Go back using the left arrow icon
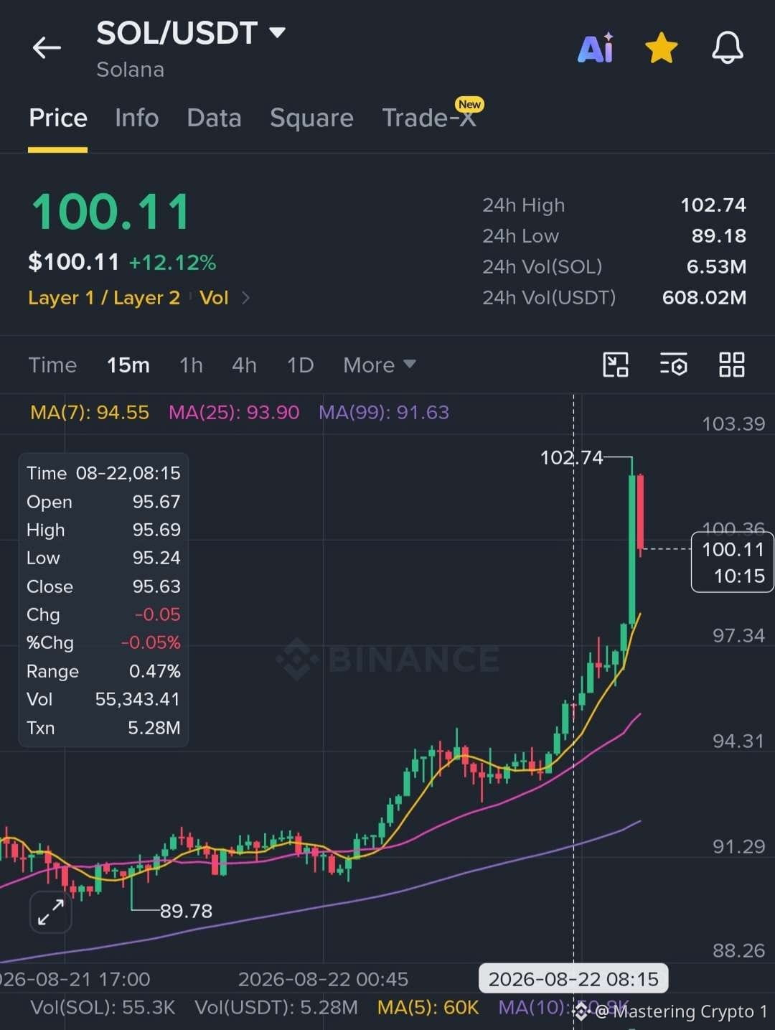775x1030 pixels. click(47, 48)
